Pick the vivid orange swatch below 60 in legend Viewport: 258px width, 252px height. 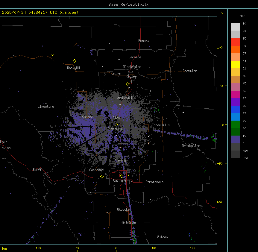point(235,49)
